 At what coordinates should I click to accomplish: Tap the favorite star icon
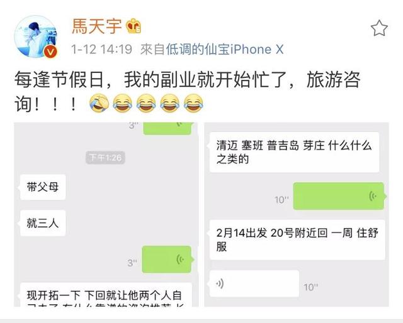click(379, 28)
